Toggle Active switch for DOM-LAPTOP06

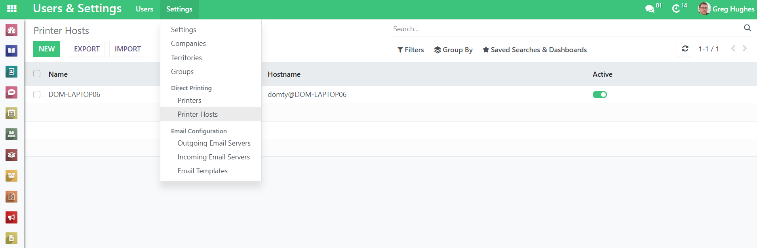click(599, 95)
